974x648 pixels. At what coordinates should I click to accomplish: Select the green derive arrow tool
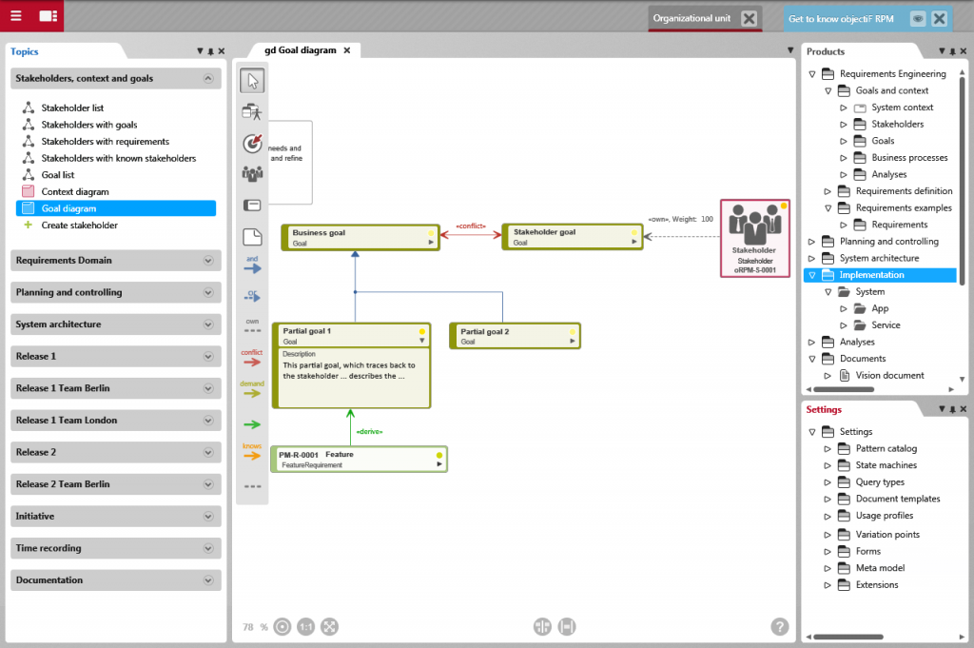pyautogui.click(x=252, y=424)
